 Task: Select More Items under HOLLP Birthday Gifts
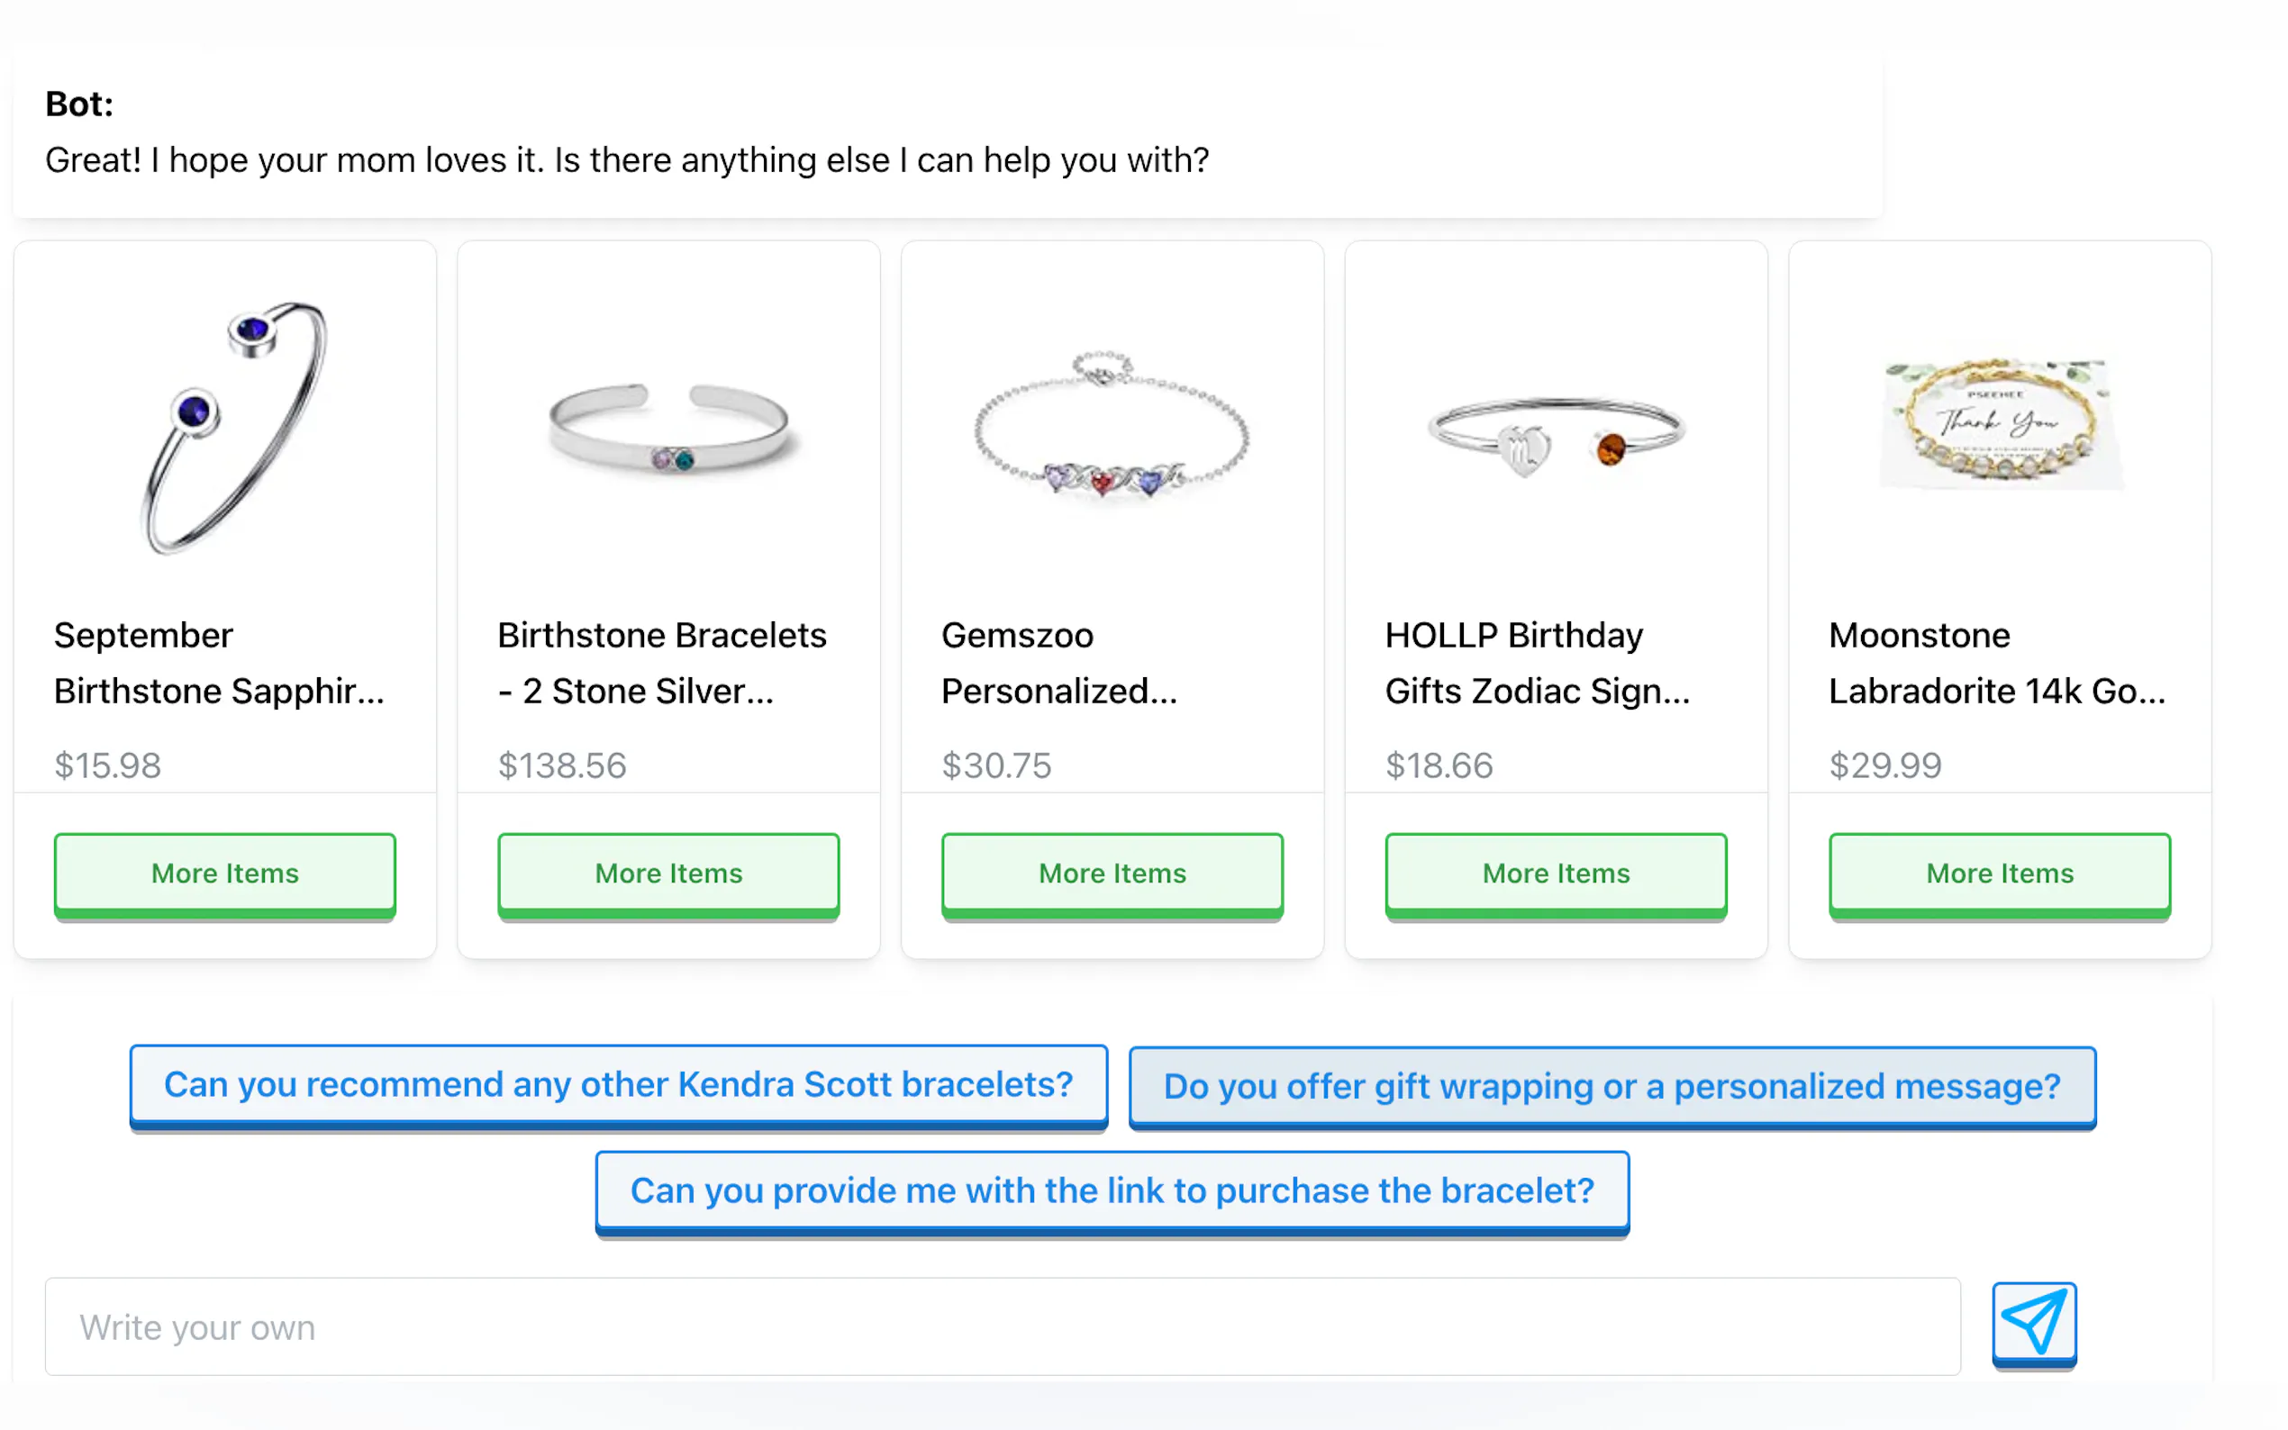click(1556, 873)
